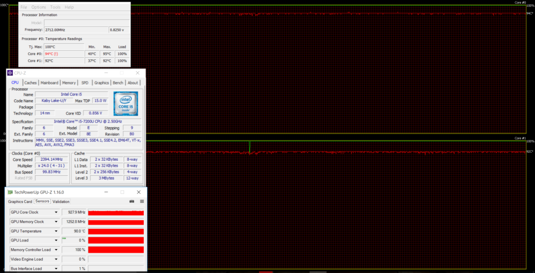This screenshot has width=535, height=273.
Task: Click the Memory Controller Load 100 % reading
Action: (74, 250)
